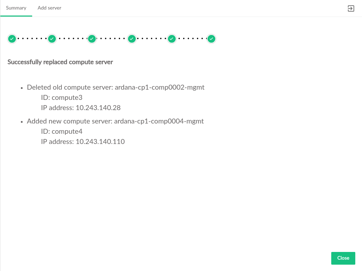Viewport: 362px width, 271px height.
Task: Click the second step checkmark in progress tracker
Action: tap(52, 39)
